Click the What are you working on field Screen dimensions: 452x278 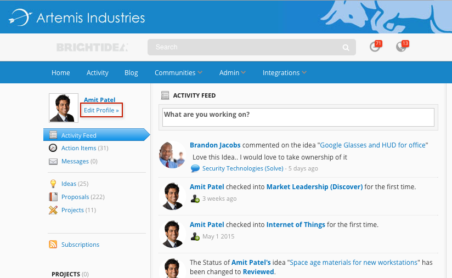point(298,117)
